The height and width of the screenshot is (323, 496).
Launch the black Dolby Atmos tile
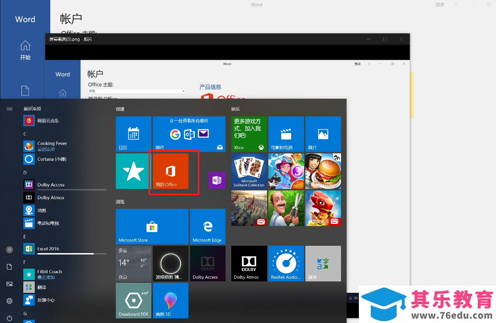click(x=249, y=264)
